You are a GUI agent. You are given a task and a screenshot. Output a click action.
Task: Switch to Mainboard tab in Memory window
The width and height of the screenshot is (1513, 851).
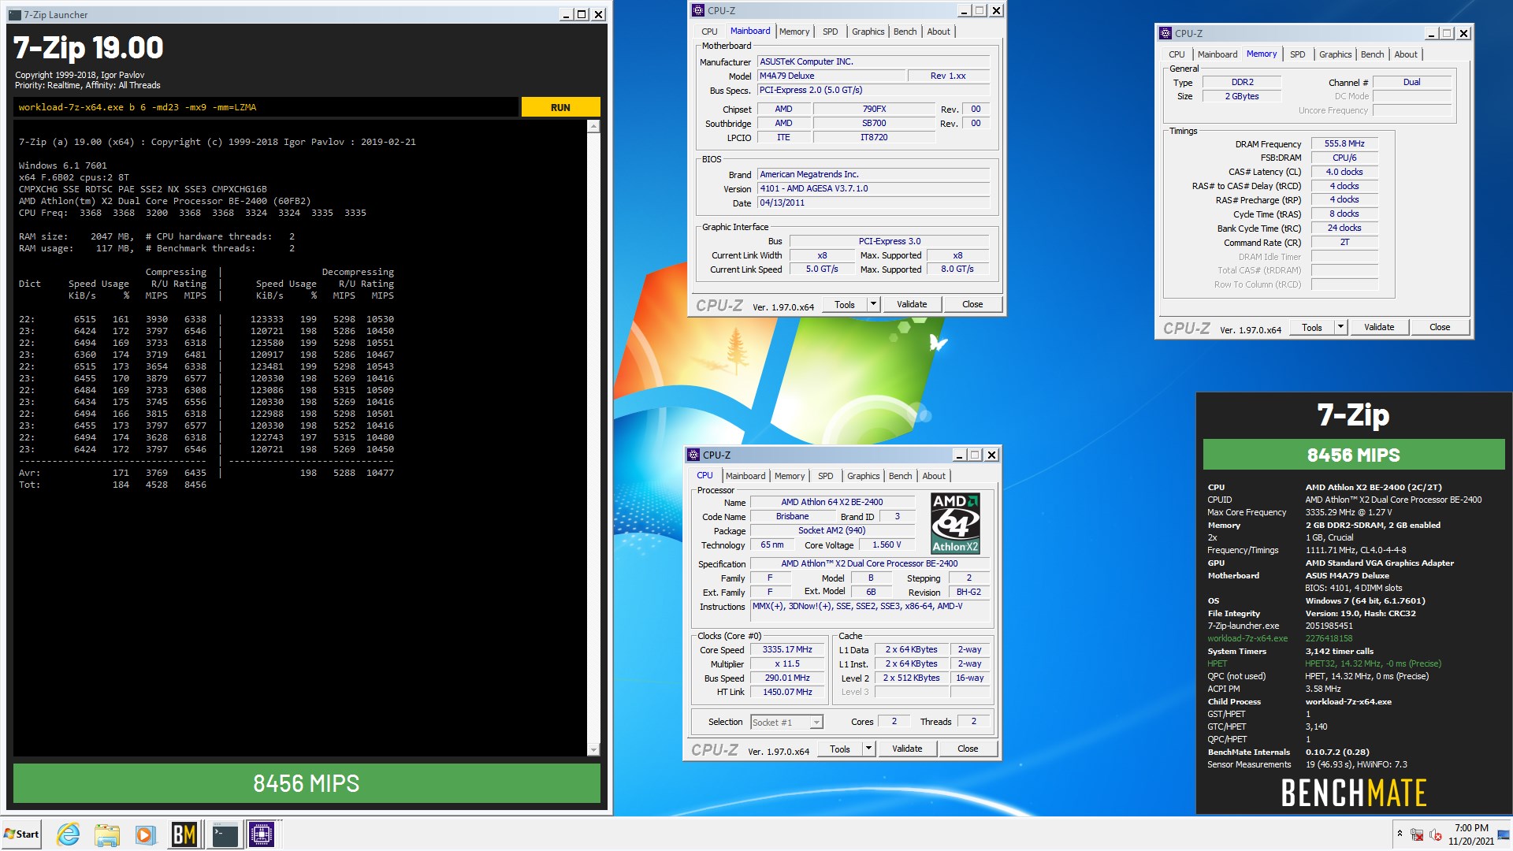(1217, 54)
